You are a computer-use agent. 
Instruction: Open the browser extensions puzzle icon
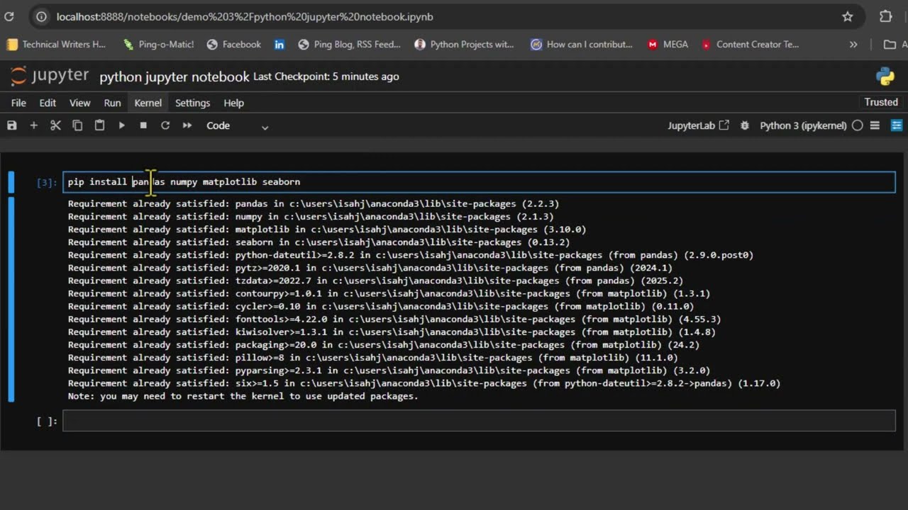click(x=885, y=16)
